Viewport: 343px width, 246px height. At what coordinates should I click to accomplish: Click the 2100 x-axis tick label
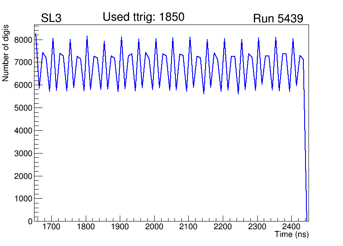[x=188, y=227]
